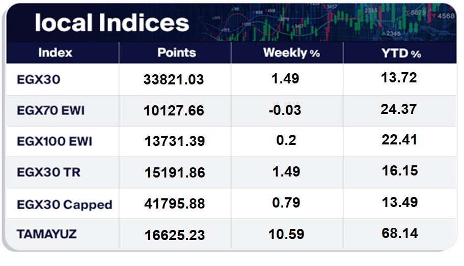
Task: Select TAMAYUZ YTD value 68.14
Action: [399, 233]
